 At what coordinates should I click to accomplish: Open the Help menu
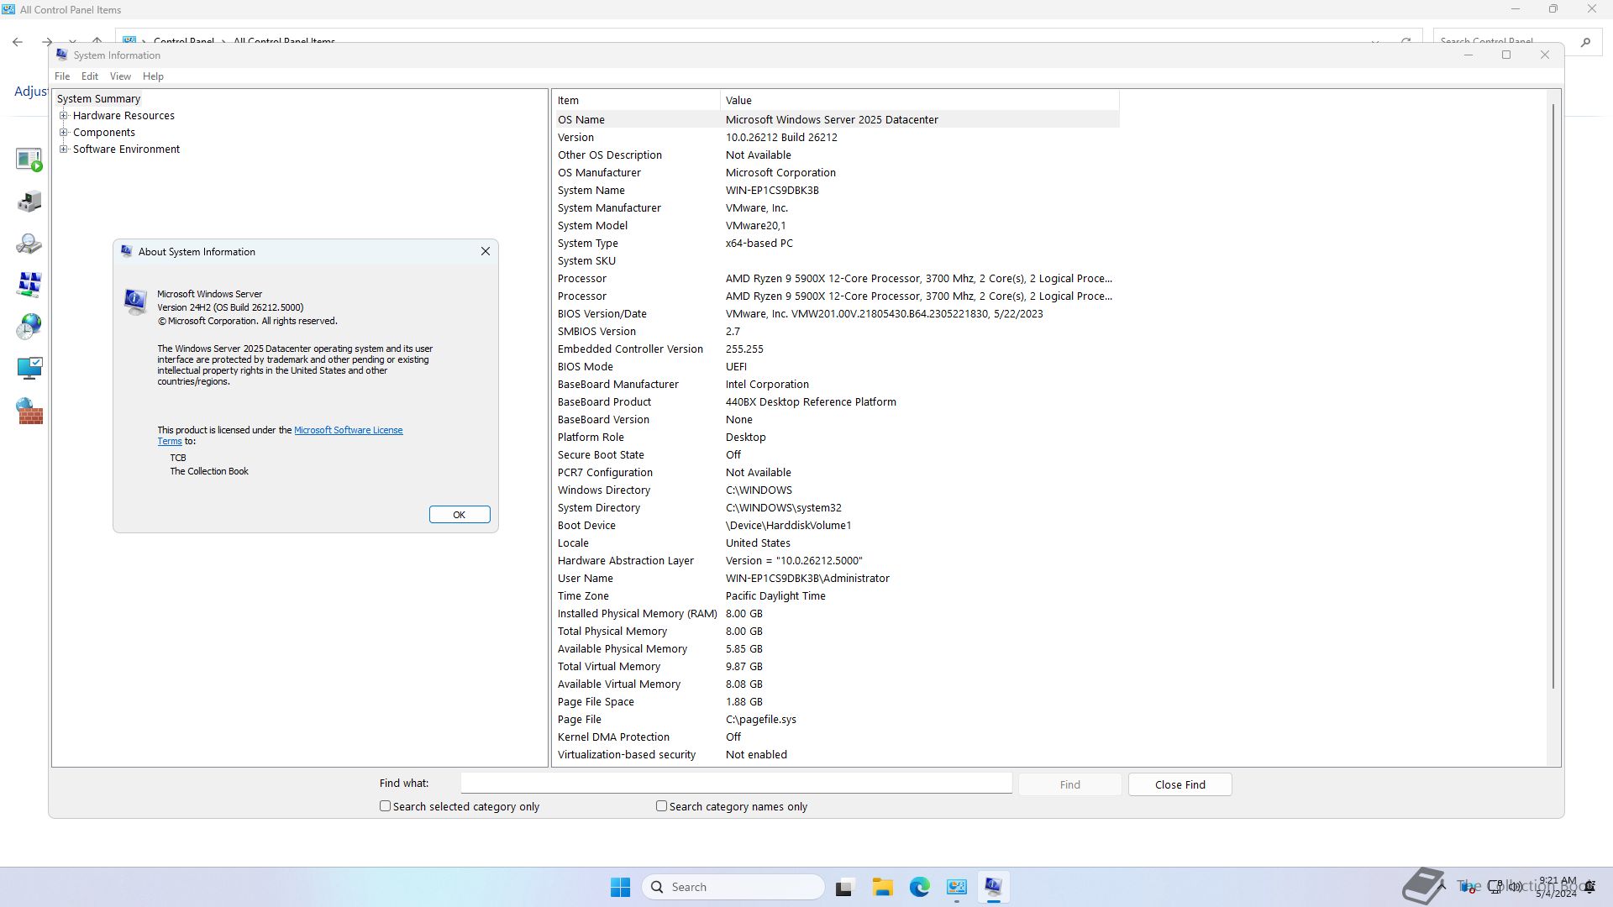coord(153,76)
